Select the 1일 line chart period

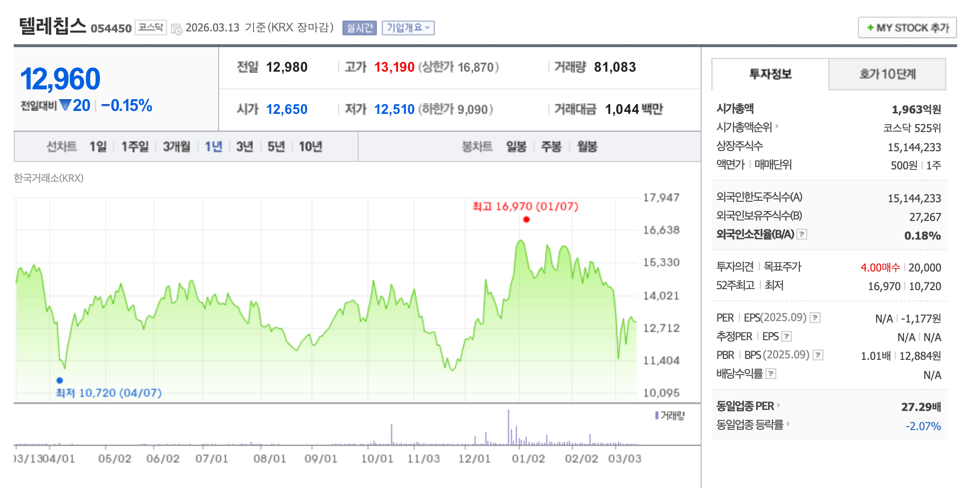pos(98,146)
